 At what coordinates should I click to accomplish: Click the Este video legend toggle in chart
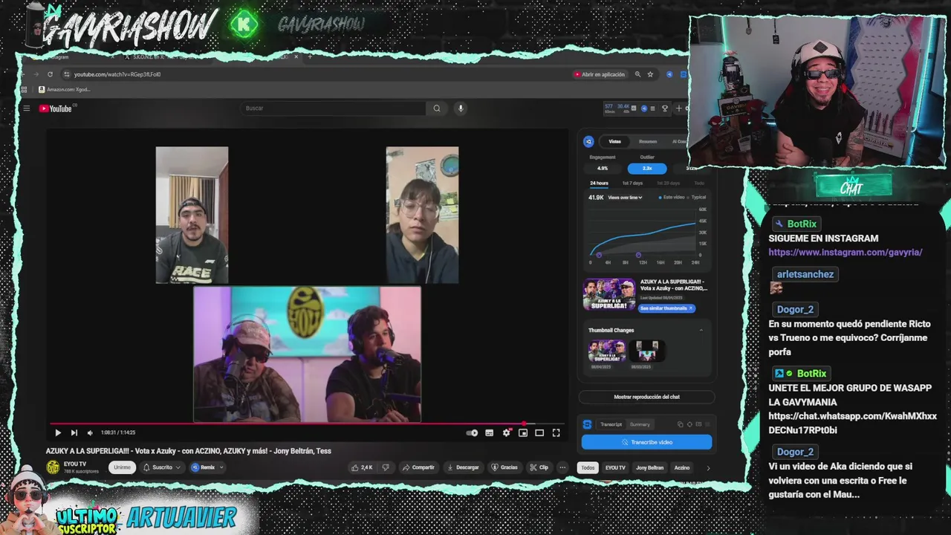coord(672,198)
